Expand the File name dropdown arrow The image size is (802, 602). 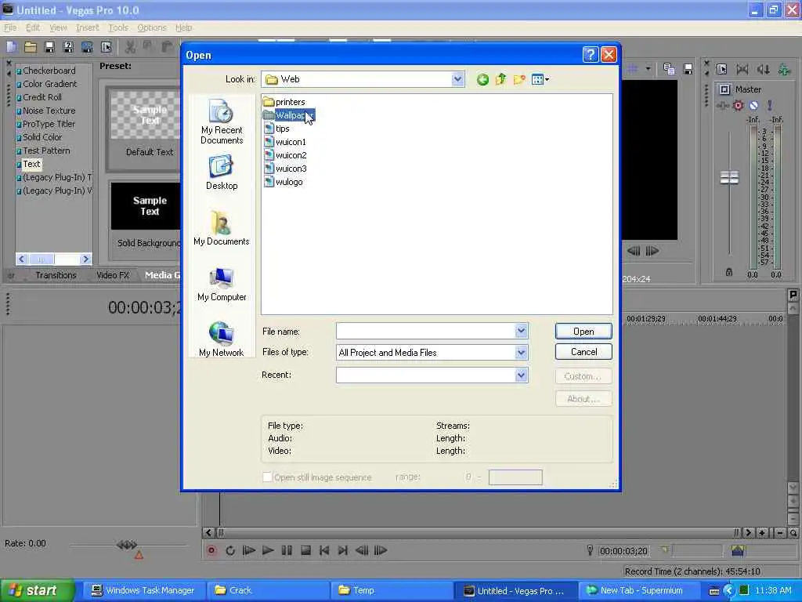click(521, 332)
